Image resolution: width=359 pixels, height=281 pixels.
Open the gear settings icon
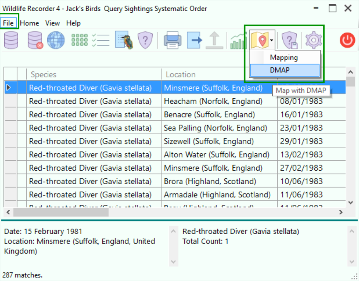[x=314, y=40]
